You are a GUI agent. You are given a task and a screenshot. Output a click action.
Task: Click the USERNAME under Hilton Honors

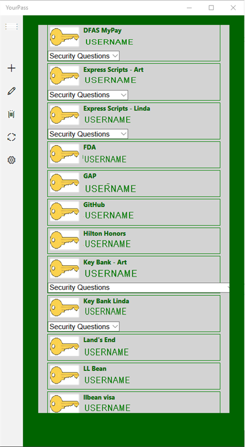click(x=108, y=244)
